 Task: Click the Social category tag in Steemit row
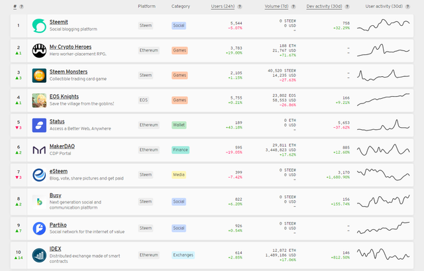[x=179, y=26]
